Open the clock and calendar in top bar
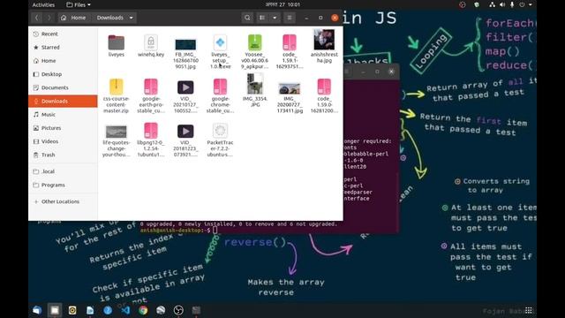The width and height of the screenshot is (565, 318). 282,4
